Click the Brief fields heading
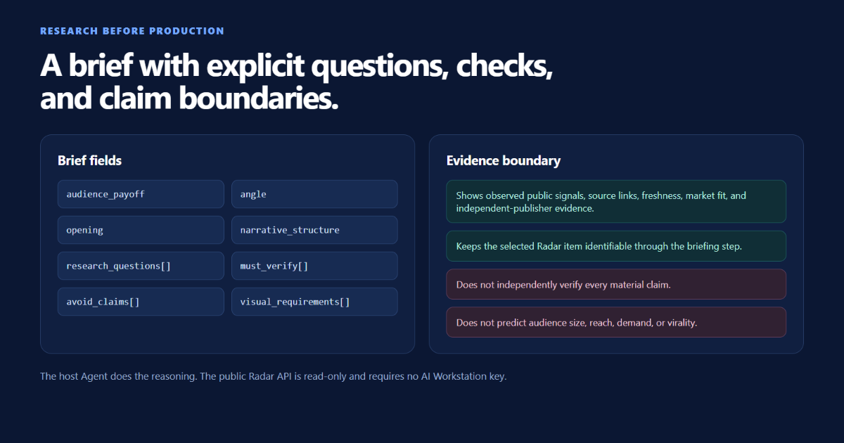The image size is (844, 443). tap(89, 160)
